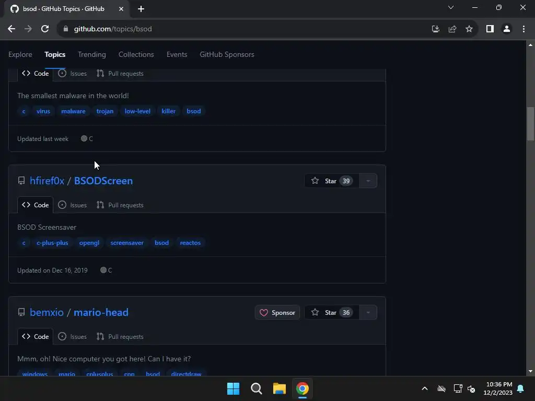The image size is (535, 401).
Task: Click the network tray icon
Action: point(458,388)
